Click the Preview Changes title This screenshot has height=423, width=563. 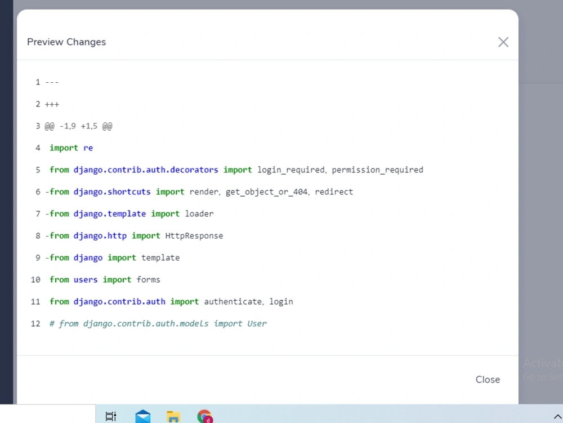[x=66, y=42]
